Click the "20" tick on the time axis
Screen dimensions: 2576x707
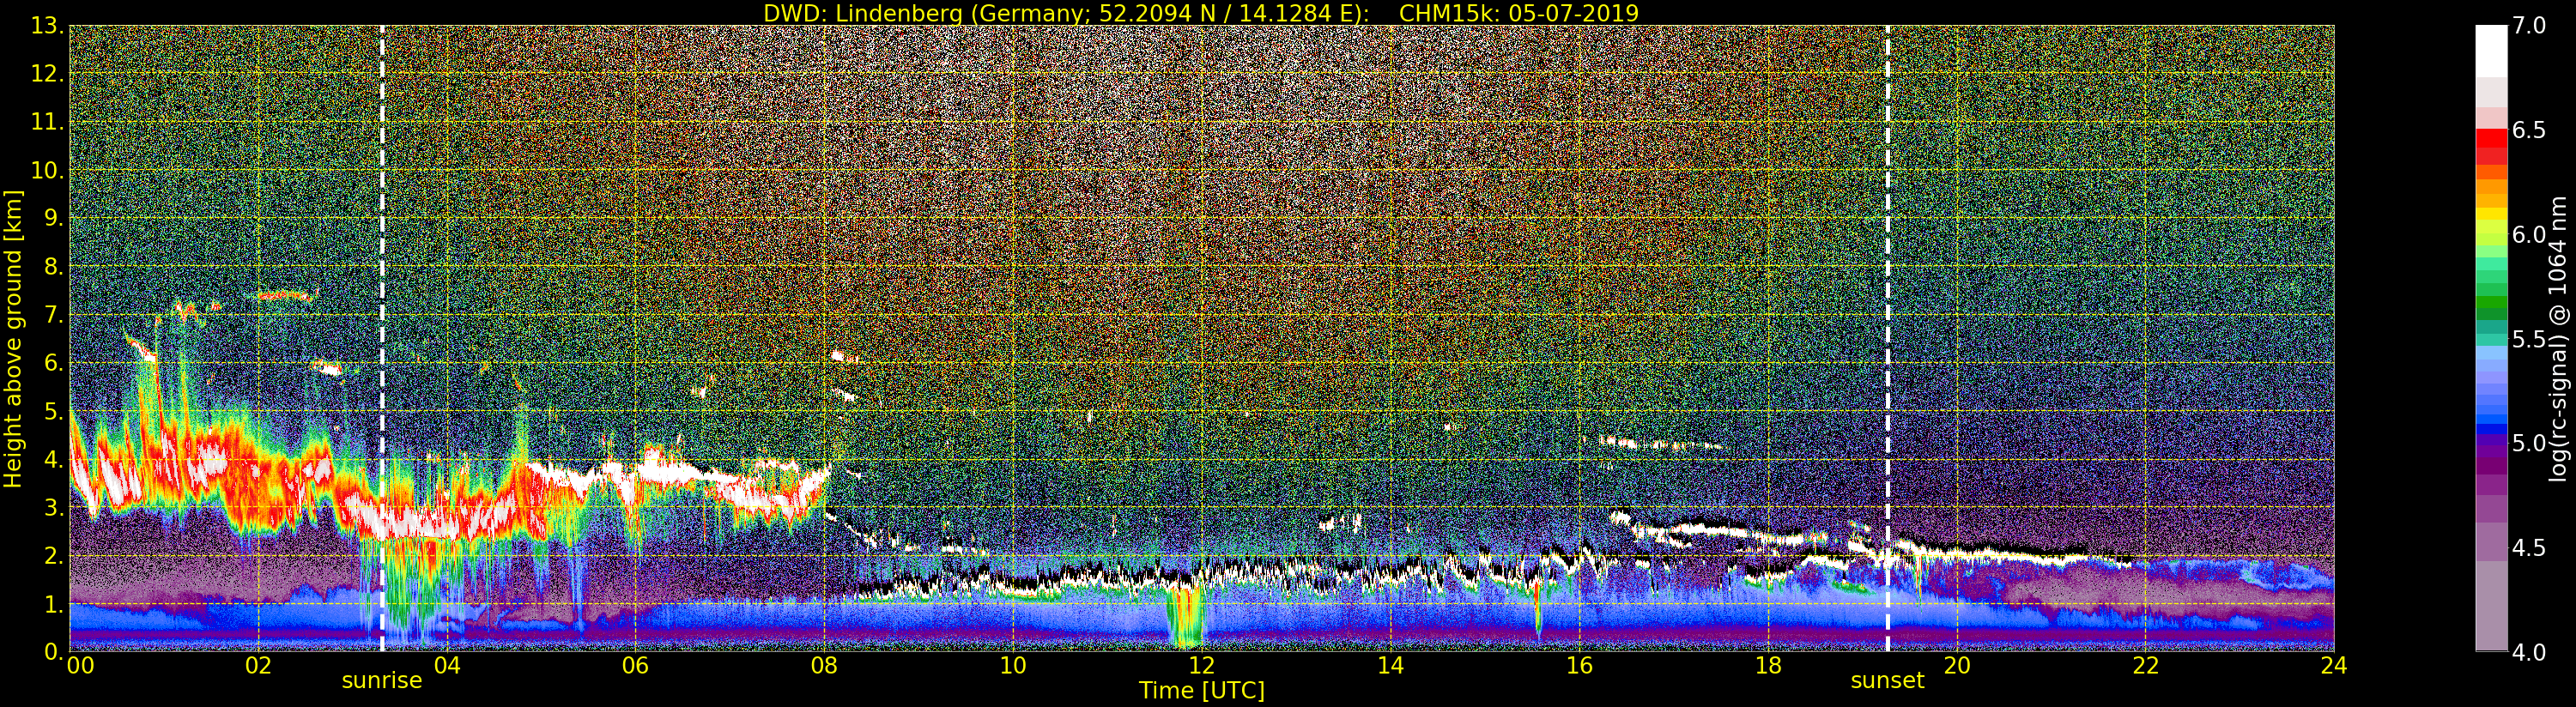(1957, 665)
